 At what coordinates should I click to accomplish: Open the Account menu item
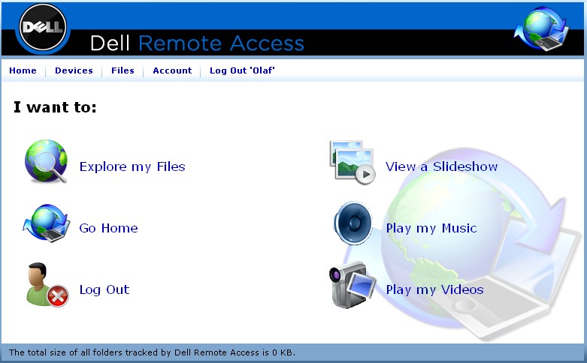coord(172,70)
